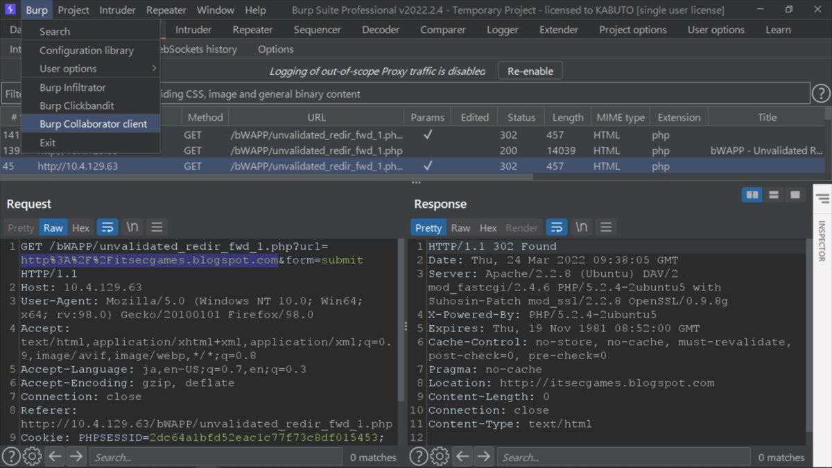Switch to the Comparer tab

point(442,30)
